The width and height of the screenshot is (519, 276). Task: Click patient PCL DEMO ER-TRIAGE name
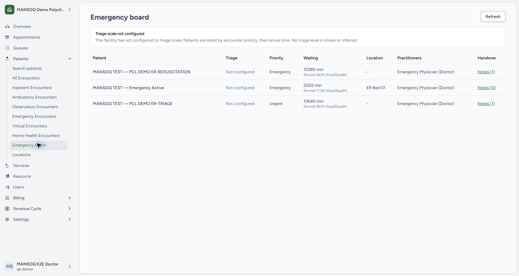(x=133, y=104)
